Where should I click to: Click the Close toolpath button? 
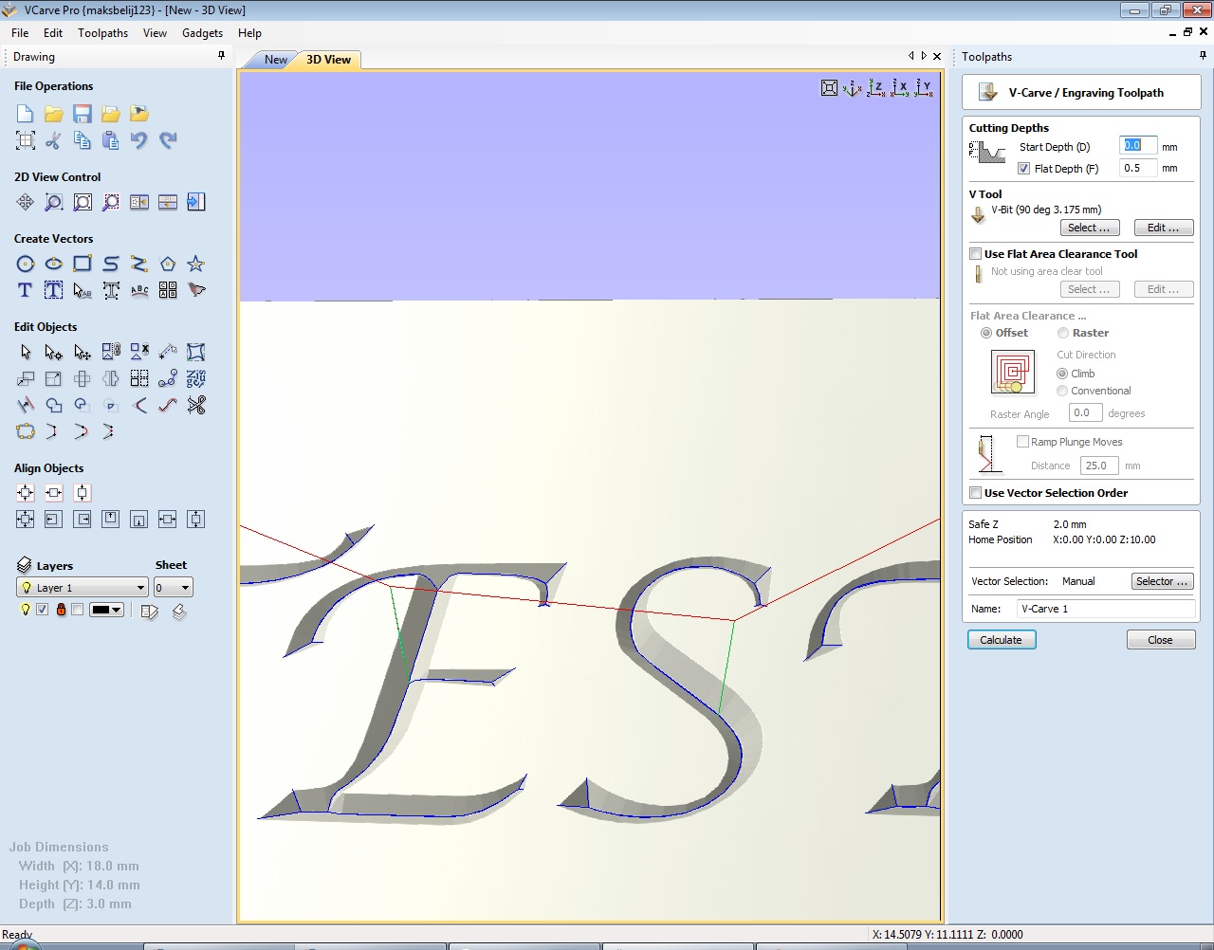(1161, 640)
